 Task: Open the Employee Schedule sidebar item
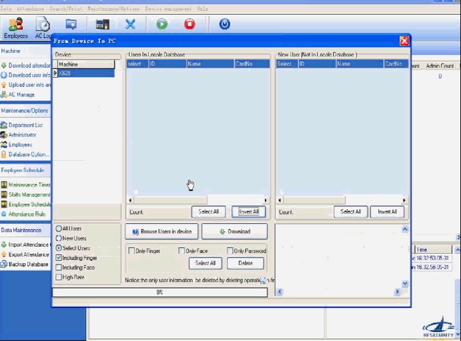[x=26, y=204]
